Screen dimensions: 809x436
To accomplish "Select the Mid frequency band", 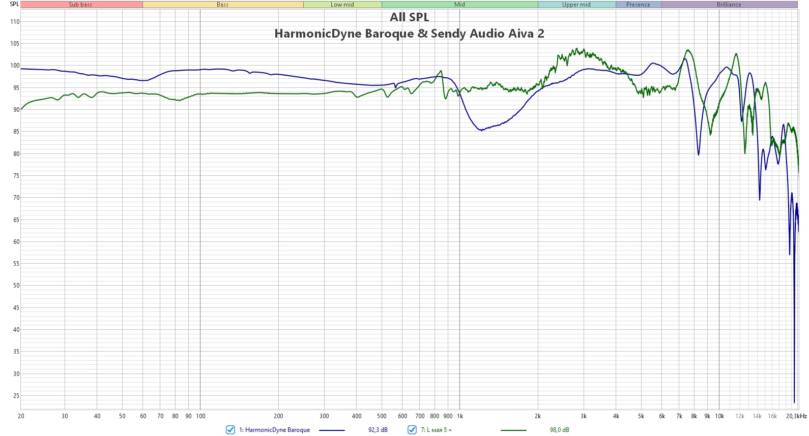I will [460, 5].
